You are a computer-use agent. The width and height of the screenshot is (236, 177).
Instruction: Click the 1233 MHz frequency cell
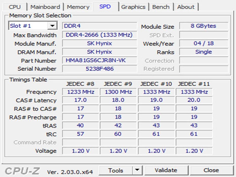coord(80,92)
